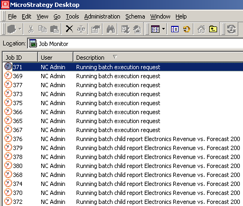Select job ID 374 row
This screenshot has height=206, width=243.
click(x=123, y=184)
